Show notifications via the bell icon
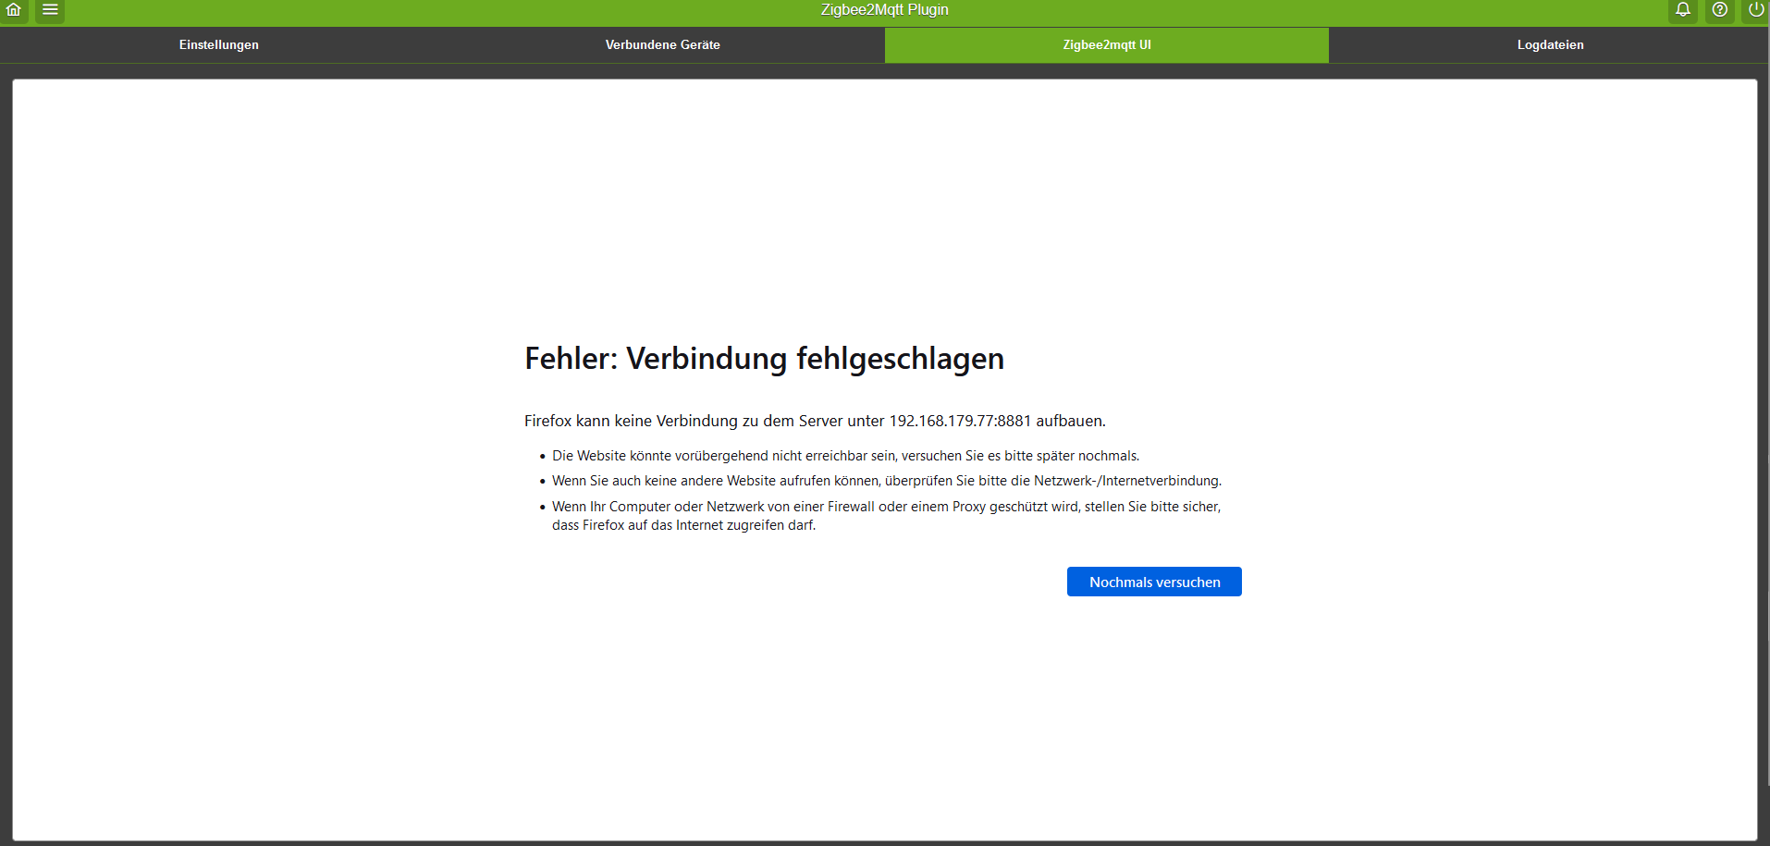The image size is (1770, 846). (x=1683, y=12)
